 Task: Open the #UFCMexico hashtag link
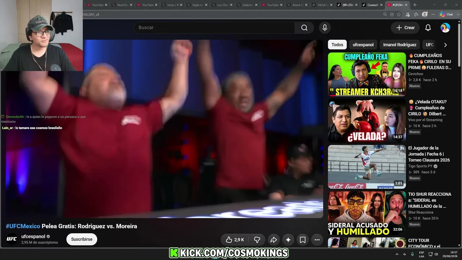coord(23,226)
